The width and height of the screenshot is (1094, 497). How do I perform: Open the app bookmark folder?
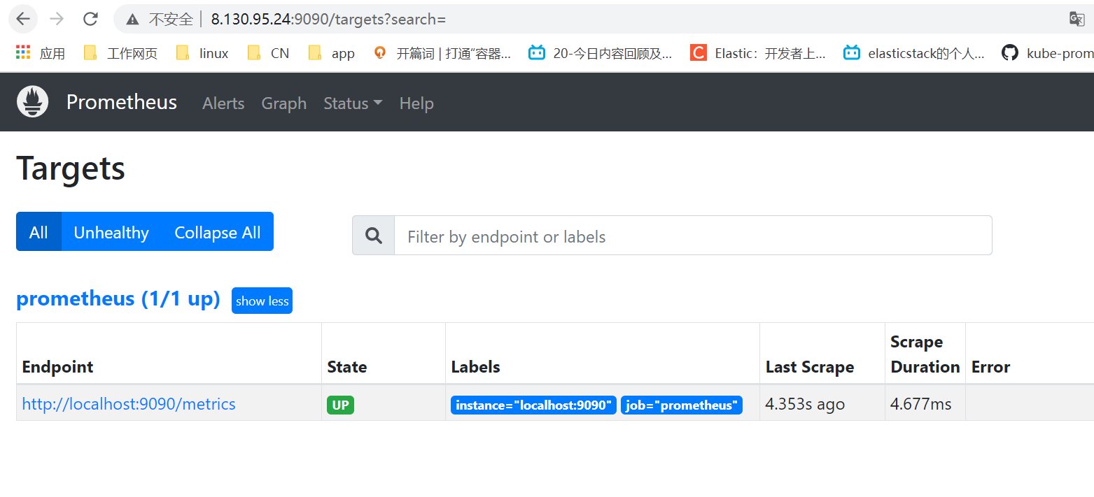[332, 53]
